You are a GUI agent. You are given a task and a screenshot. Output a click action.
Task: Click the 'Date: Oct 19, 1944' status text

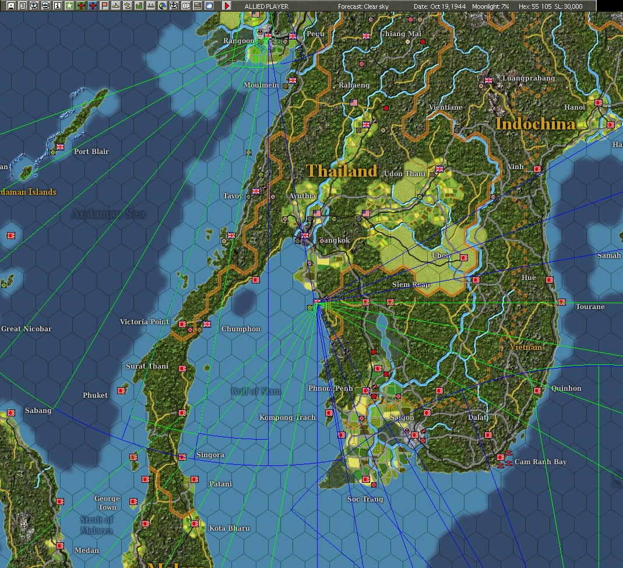(439, 6)
